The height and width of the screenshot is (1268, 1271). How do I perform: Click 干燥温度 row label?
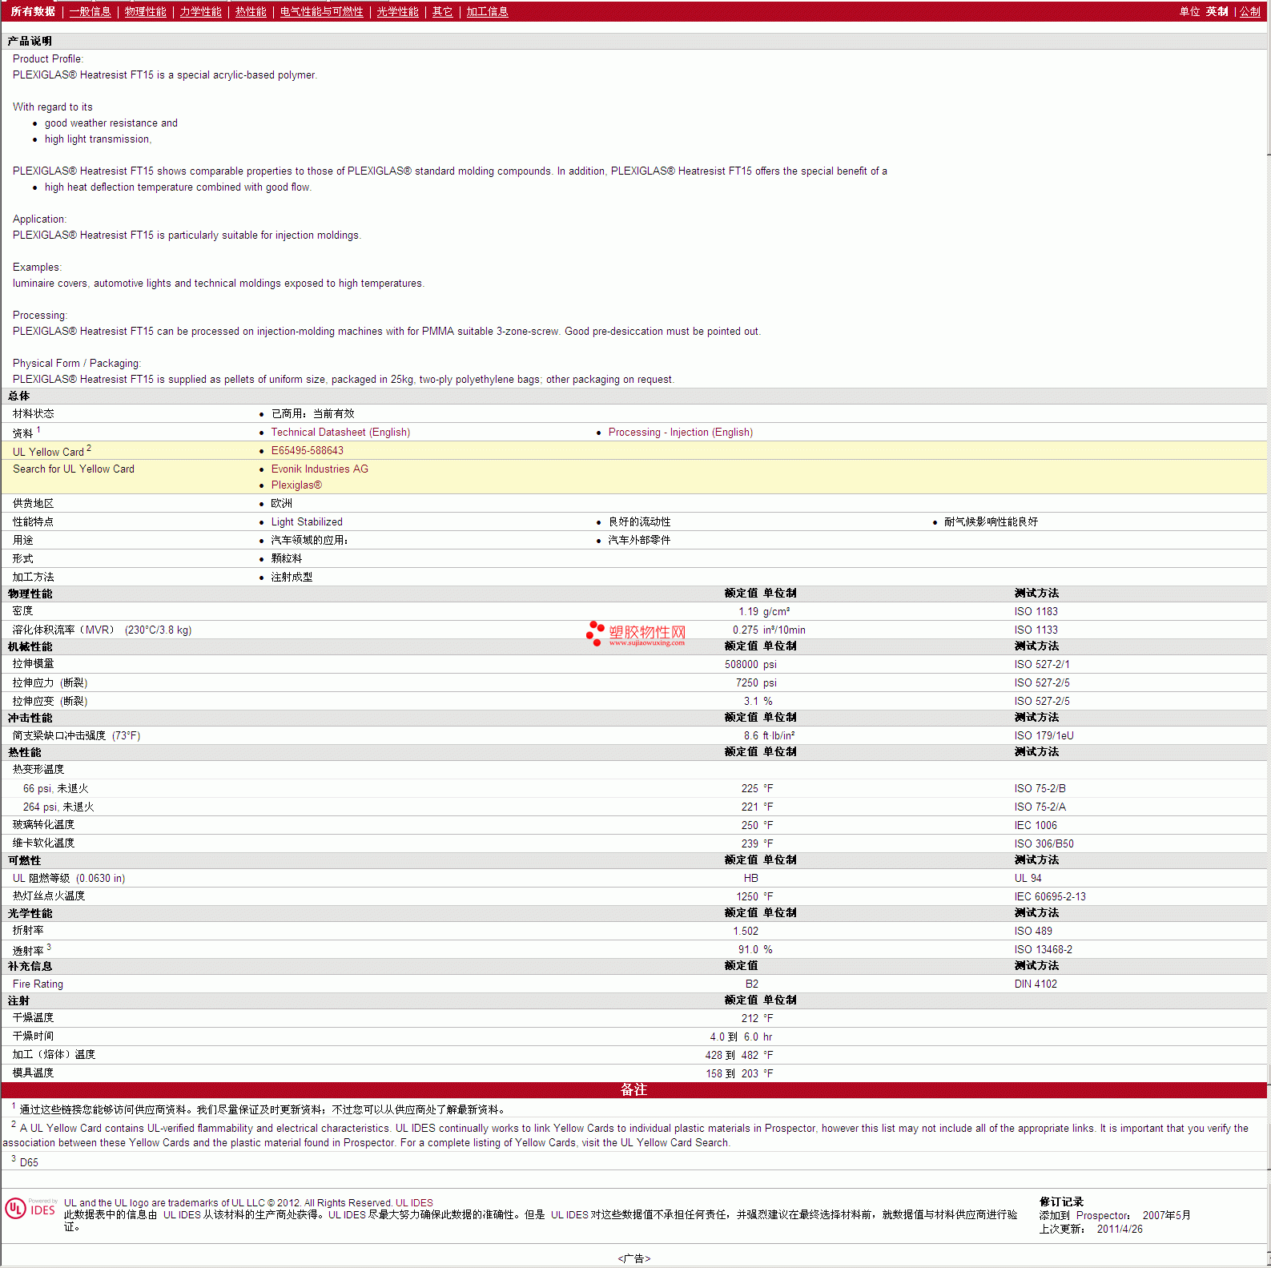[x=33, y=1017]
